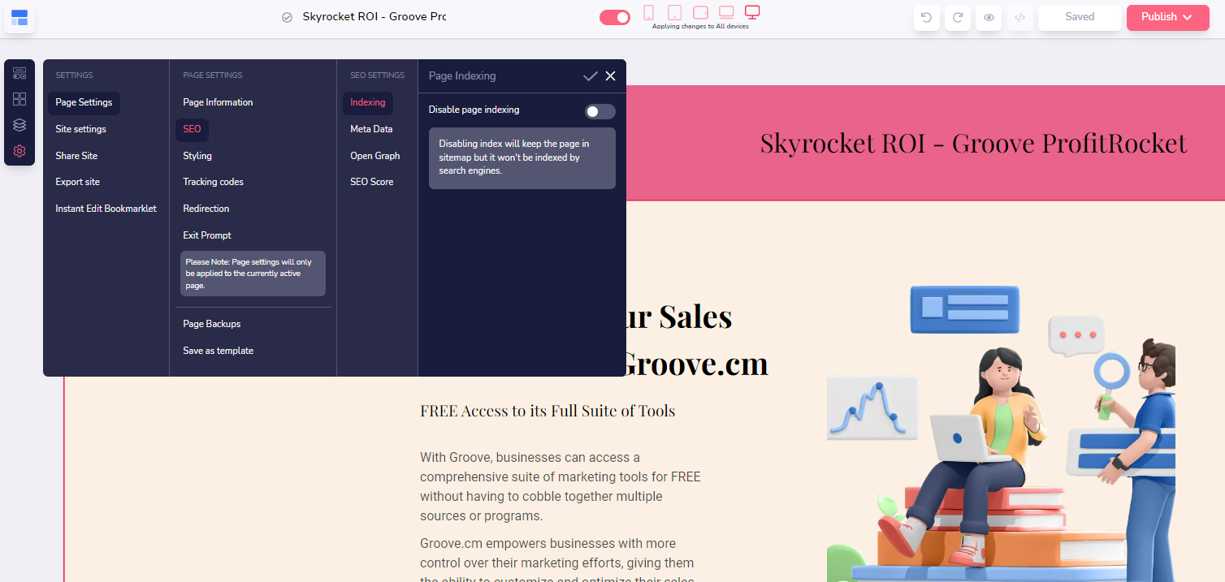Click the 'Groove.cm empowers businesses' paragraph
This screenshot has height=582, width=1225.
click(x=557, y=558)
